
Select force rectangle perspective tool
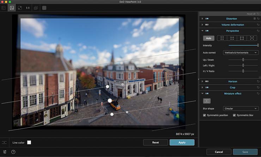[242, 38]
